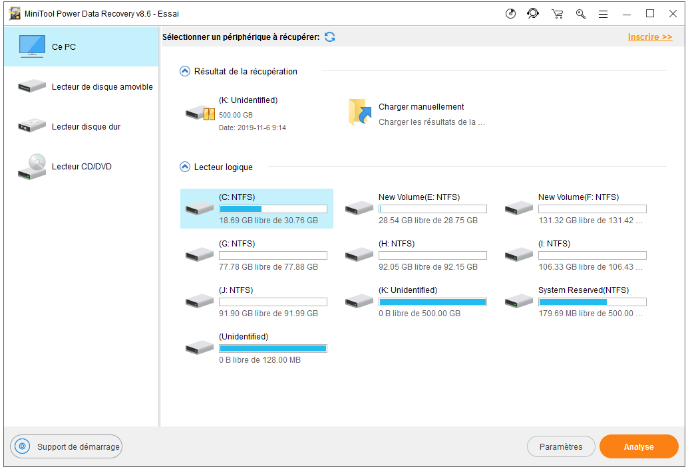This screenshot has height=469, width=688.
Task: Click the J: NTFS drive icon
Action: [199, 301]
